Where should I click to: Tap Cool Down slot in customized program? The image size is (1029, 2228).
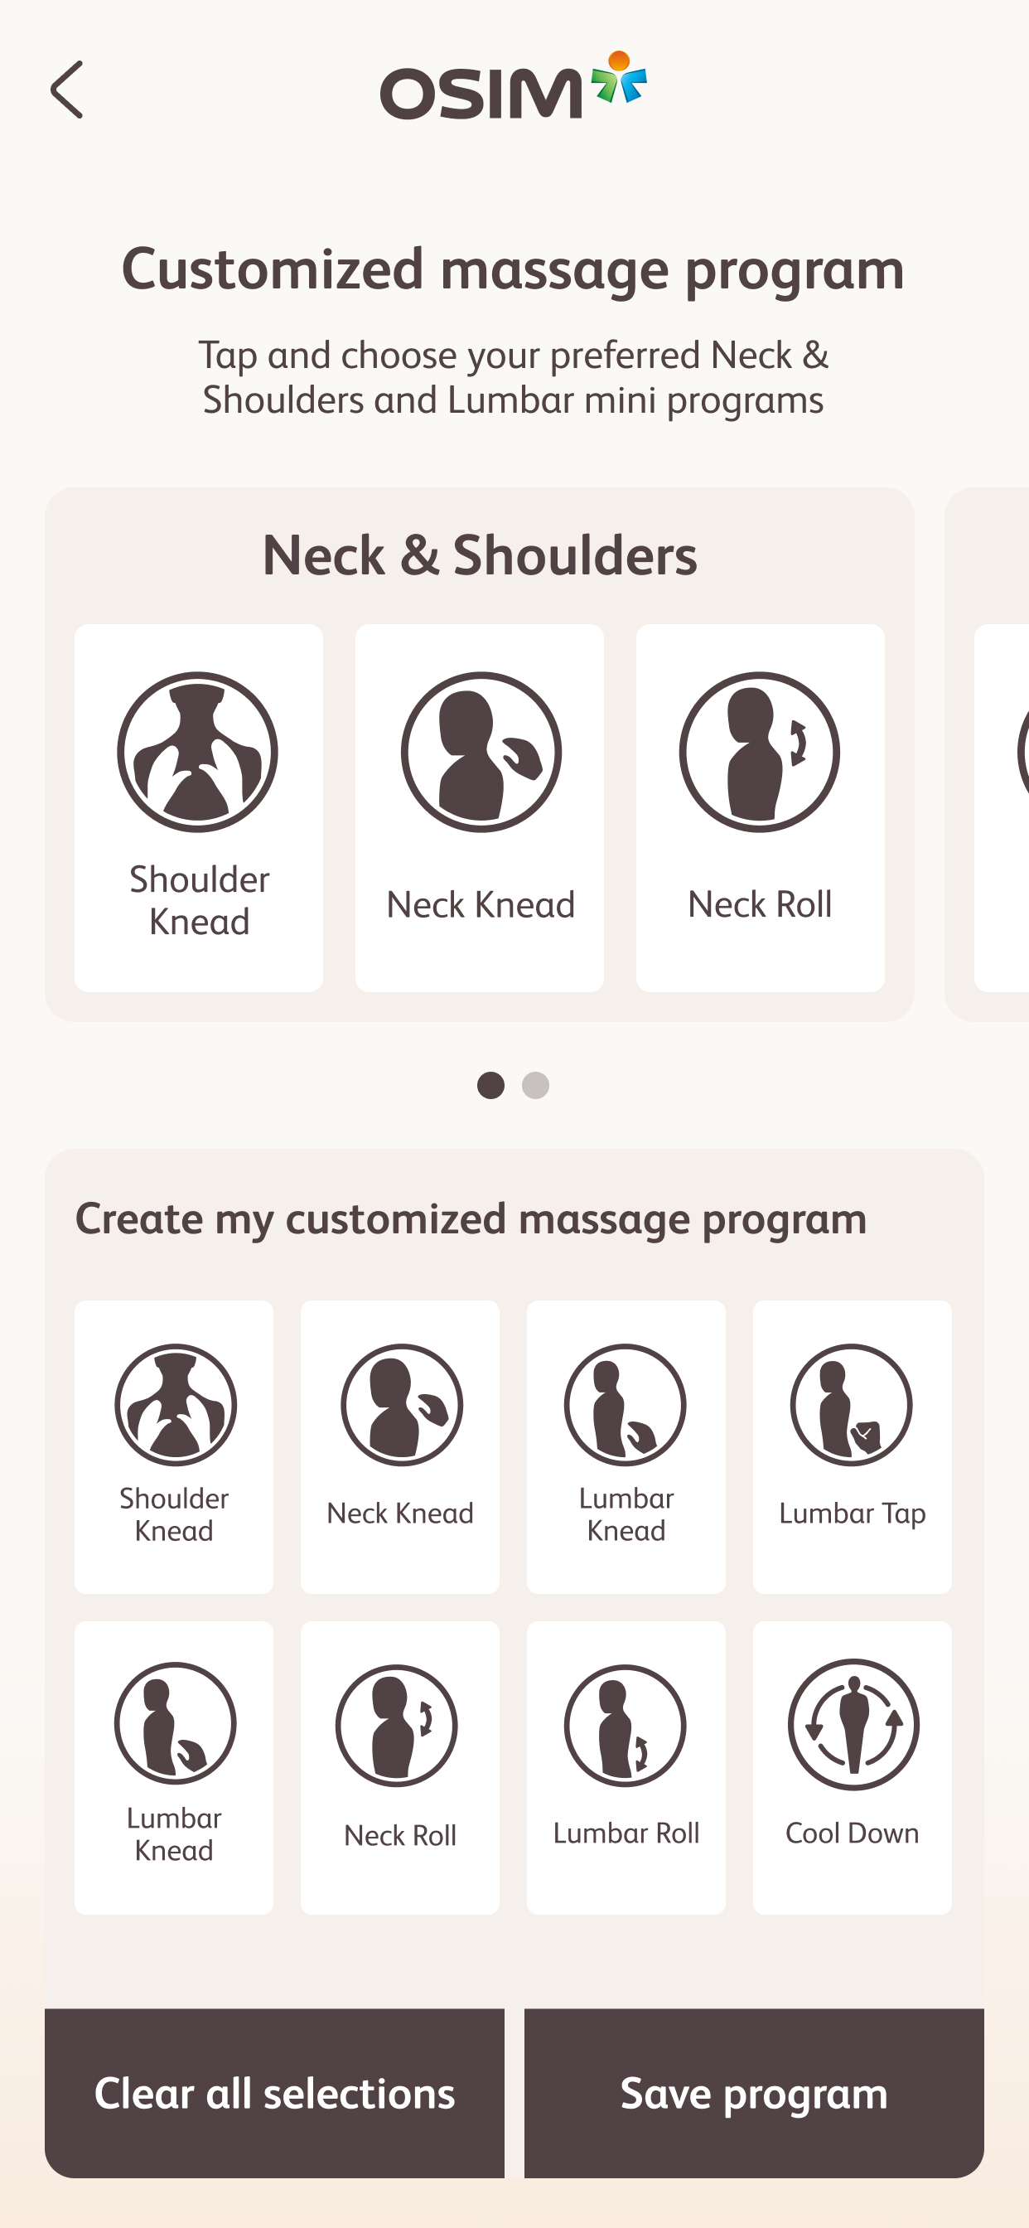coord(853,1768)
